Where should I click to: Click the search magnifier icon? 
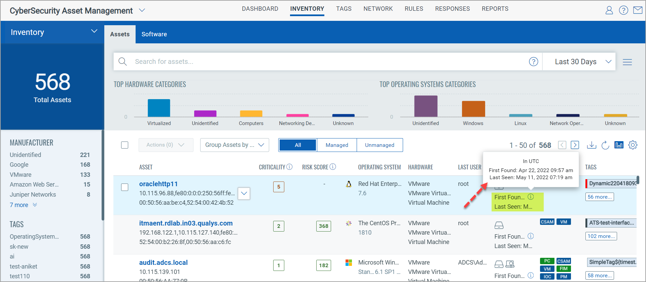point(123,62)
